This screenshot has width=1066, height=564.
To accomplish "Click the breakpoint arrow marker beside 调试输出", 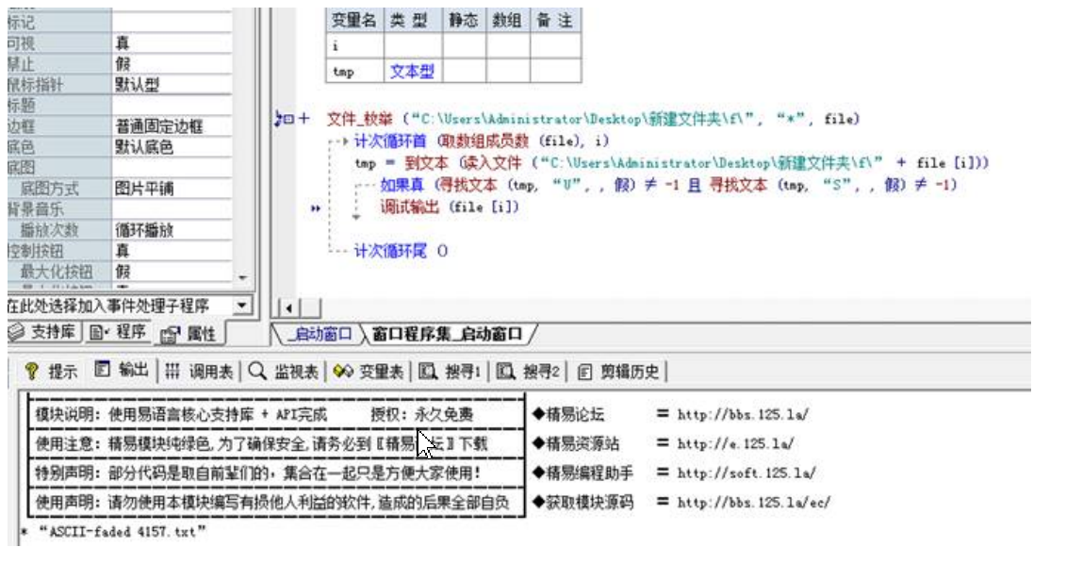I will click(315, 208).
